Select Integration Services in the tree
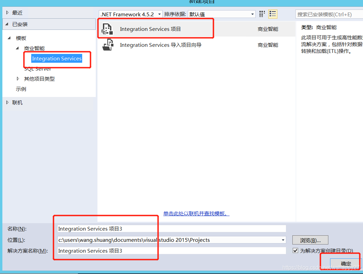Screen dimensions: 363x274 click(57, 59)
